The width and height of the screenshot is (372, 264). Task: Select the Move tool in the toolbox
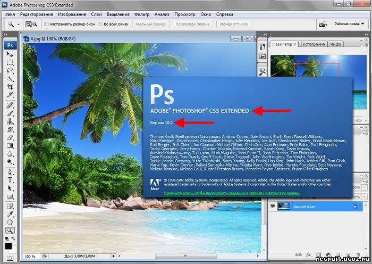pyautogui.click(x=10, y=54)
